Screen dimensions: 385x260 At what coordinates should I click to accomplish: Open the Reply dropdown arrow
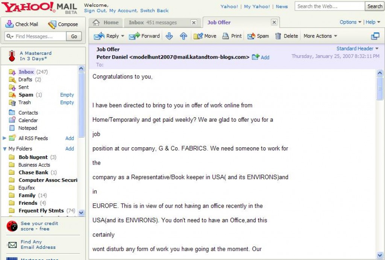[123, 36]
